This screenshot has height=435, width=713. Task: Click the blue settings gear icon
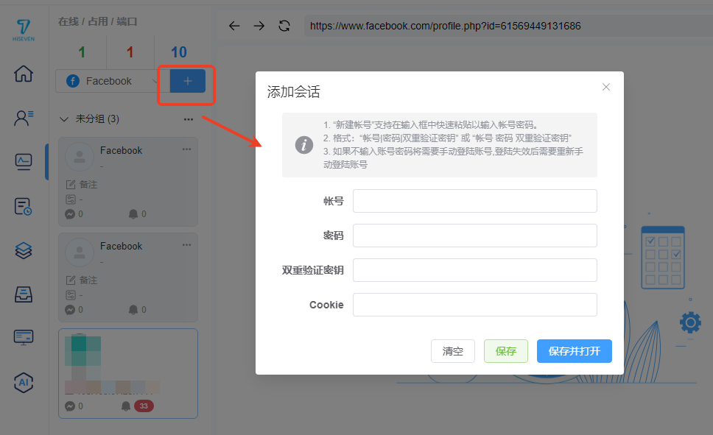pos(690,322)
